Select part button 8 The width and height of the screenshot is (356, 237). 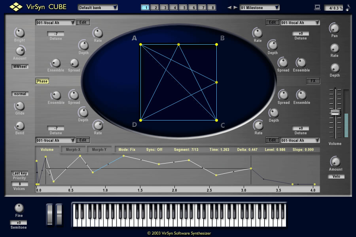pos(212,8)
